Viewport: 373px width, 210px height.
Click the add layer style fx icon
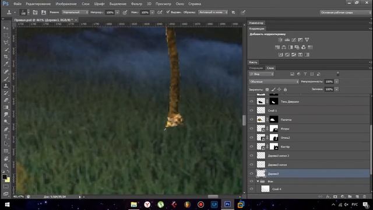328,197
